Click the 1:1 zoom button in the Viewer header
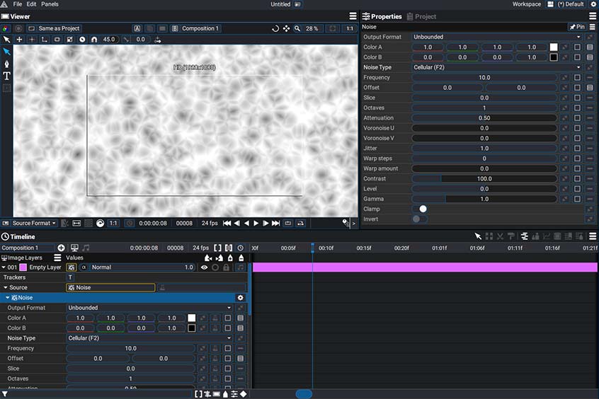Screen dimensions: 599x399 pyautogui.click(x=350, y=28)
